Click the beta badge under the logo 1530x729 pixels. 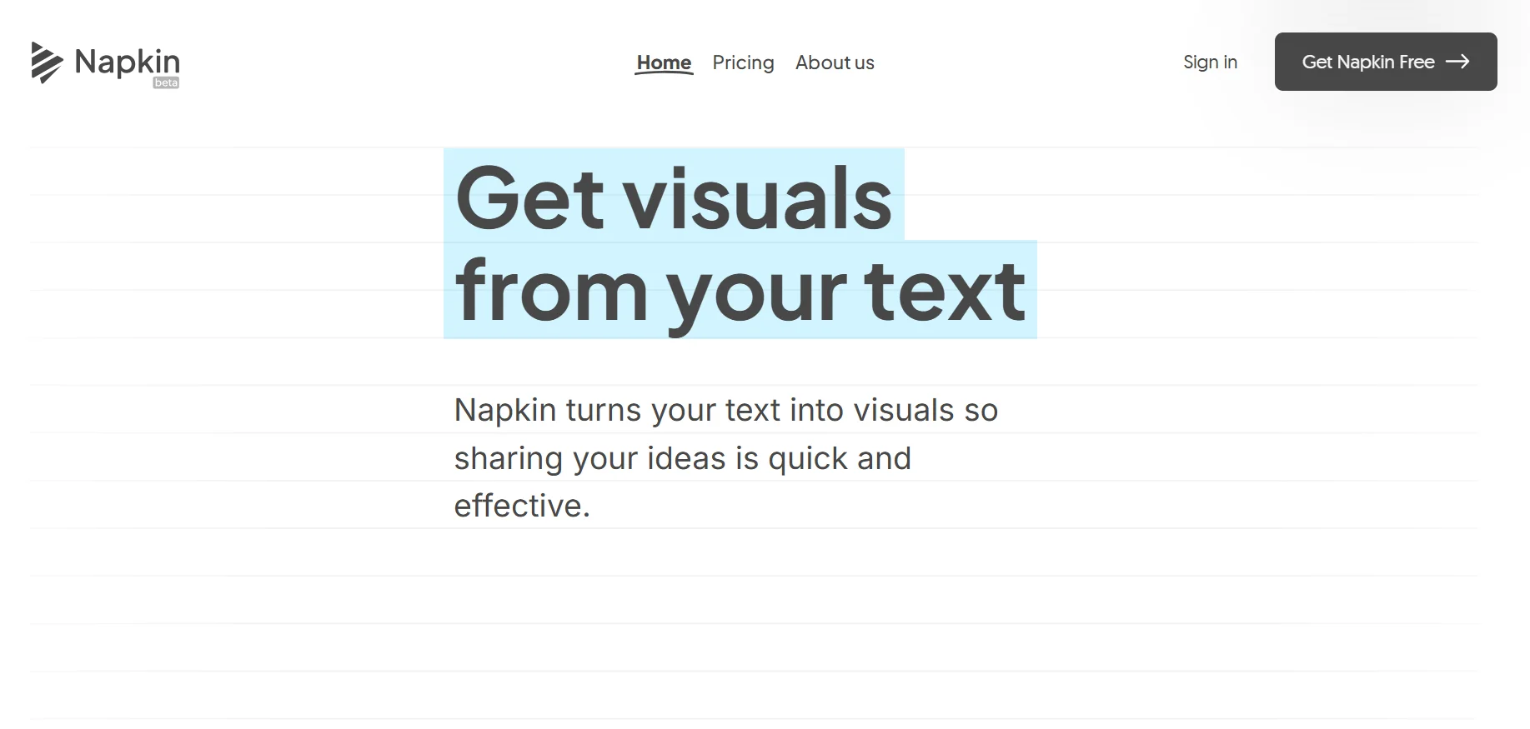(x=166, y=82)
